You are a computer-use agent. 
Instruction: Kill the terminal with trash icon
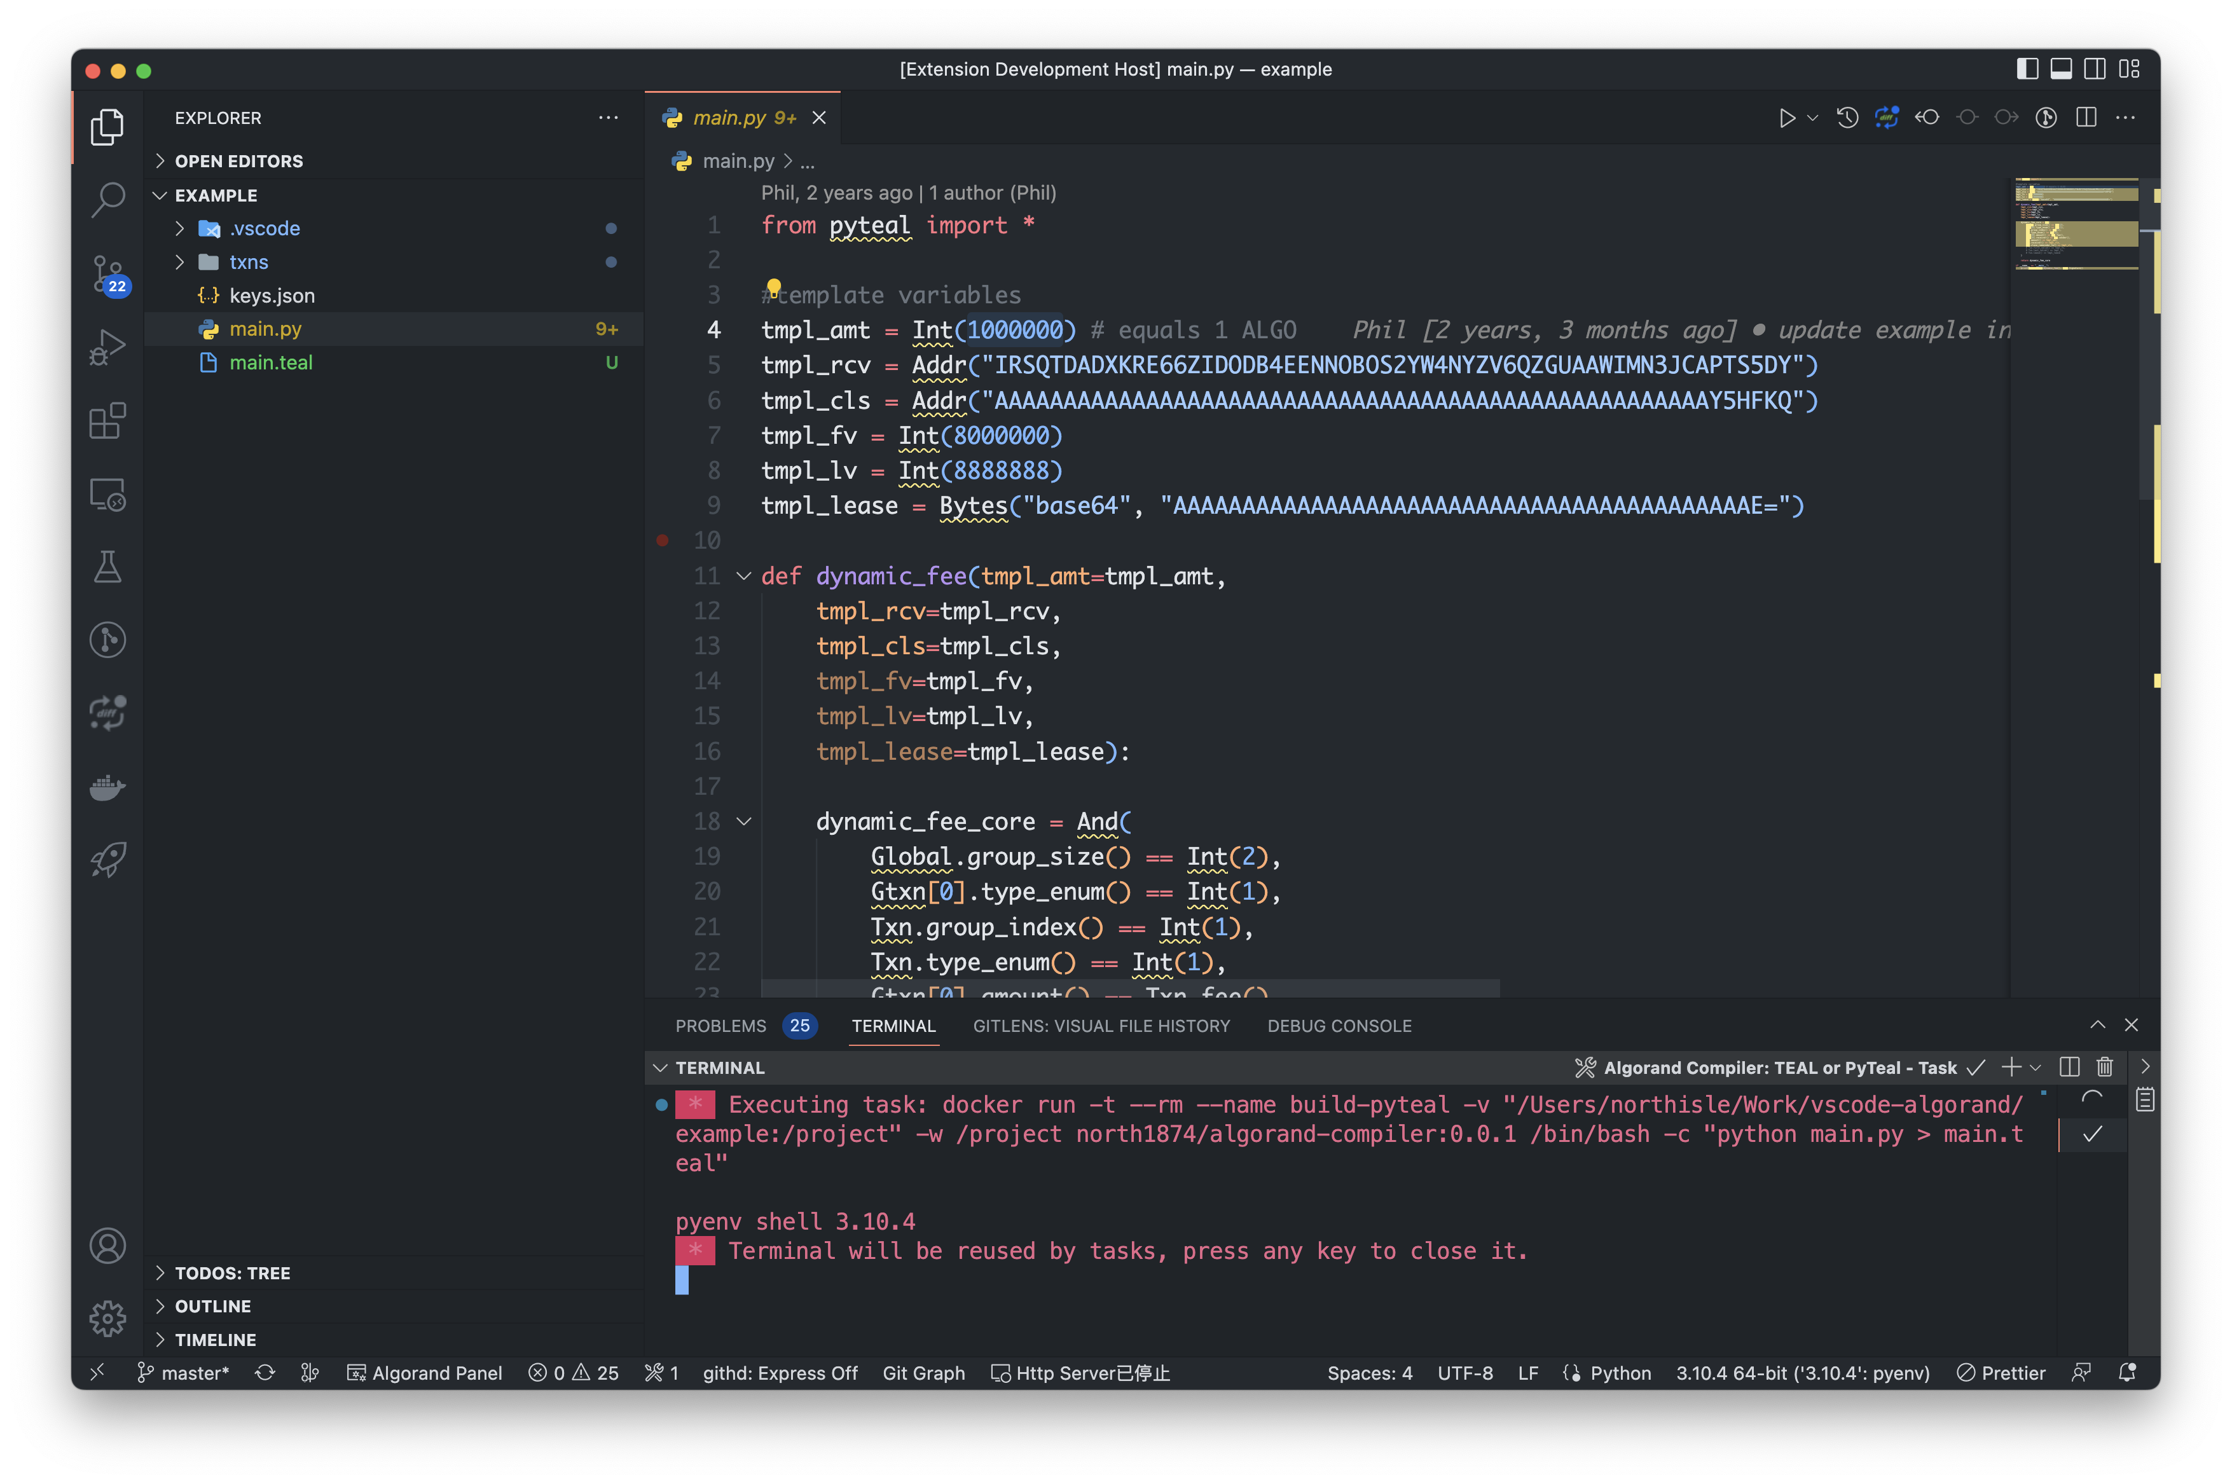[x=2104, y=1068]
